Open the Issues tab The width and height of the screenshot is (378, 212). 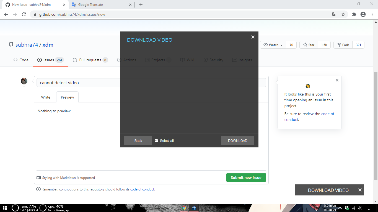pos(51,60)
